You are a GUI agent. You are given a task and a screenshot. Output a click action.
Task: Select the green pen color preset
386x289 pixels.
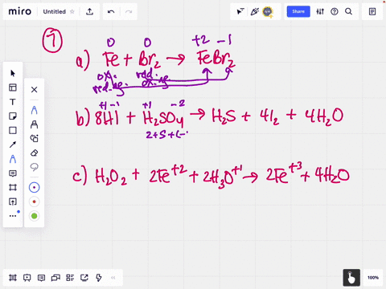tap(34, 216)
